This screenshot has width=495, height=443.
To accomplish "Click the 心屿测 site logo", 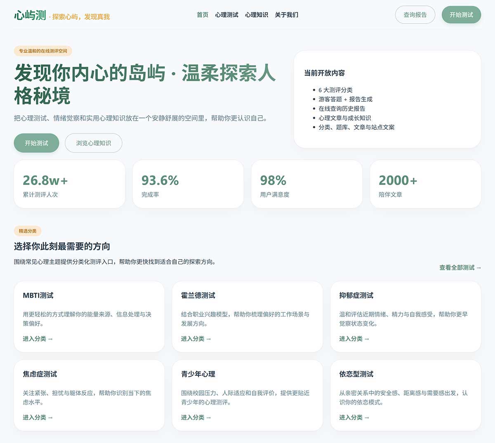I will 30,15.
